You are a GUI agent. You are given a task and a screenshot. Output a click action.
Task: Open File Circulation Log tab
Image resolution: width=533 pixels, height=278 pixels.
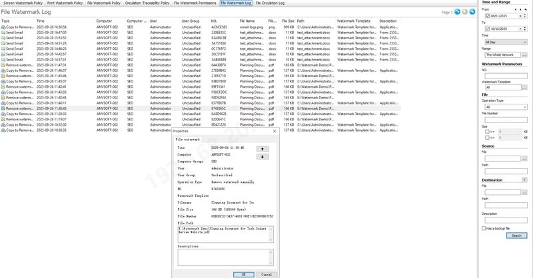(x=270, y=3)
